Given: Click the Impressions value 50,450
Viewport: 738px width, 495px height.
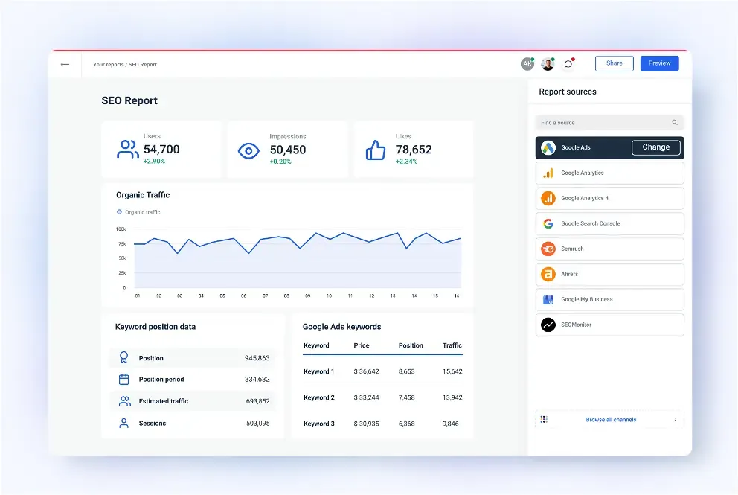Looking at the screenshot, I should 288,150.
